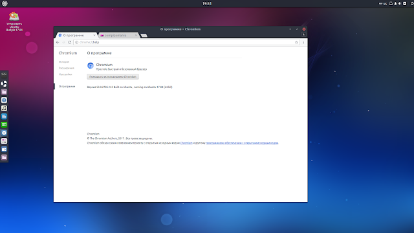414x233 pixels.
Task: Minimize the Chromium window
Action: [x=290, y=29]
